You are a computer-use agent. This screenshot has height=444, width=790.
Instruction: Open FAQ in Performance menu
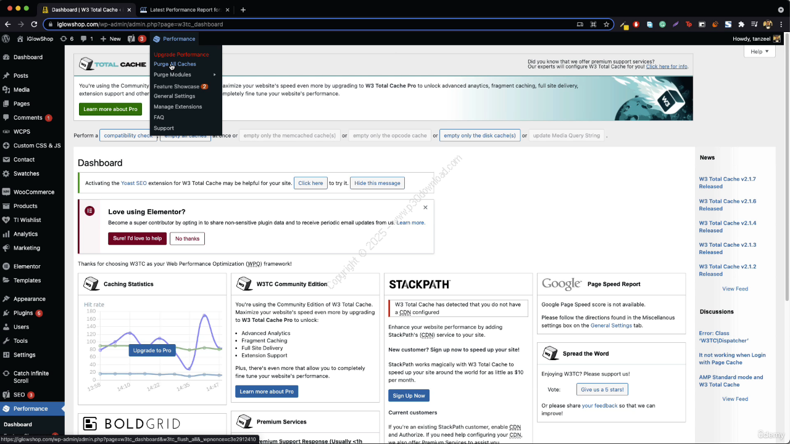[159, 117]
